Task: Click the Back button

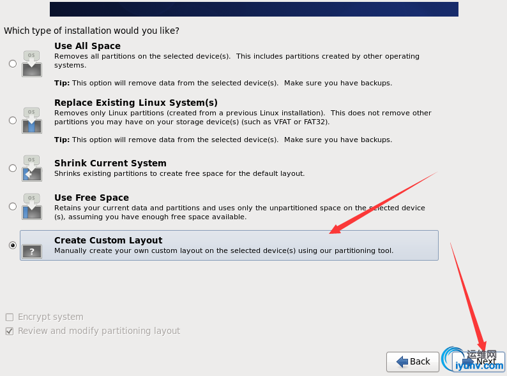Action: tap(412, 361)
